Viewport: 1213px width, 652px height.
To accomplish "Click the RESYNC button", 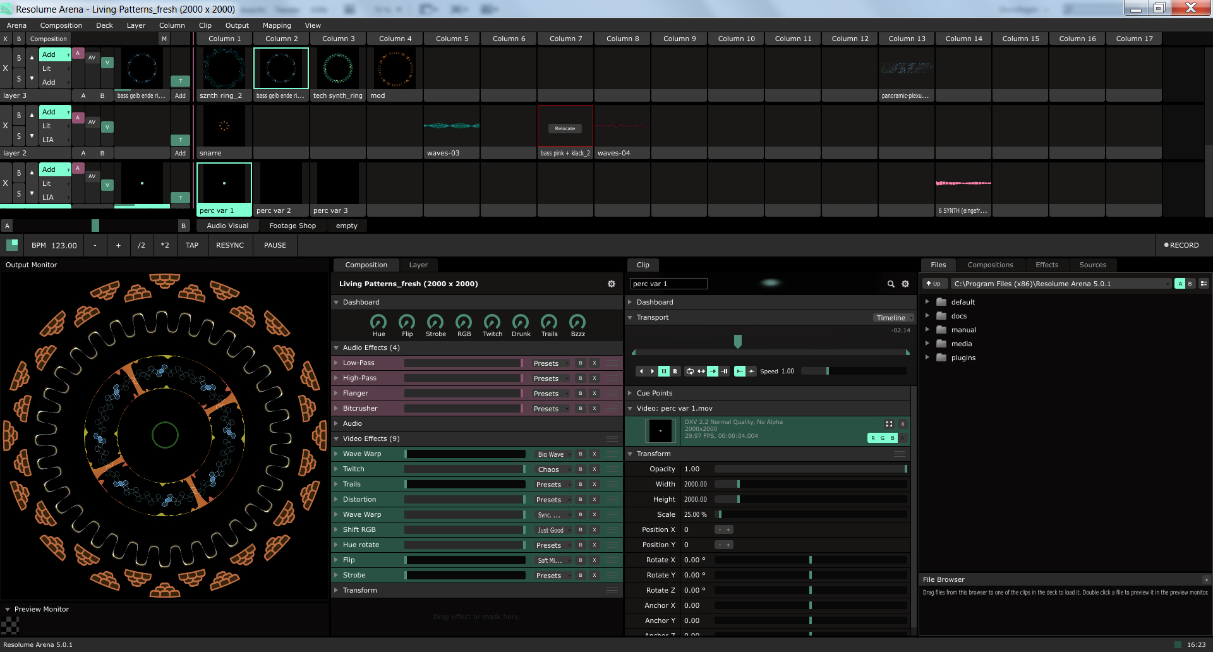I will click(229, 245).
